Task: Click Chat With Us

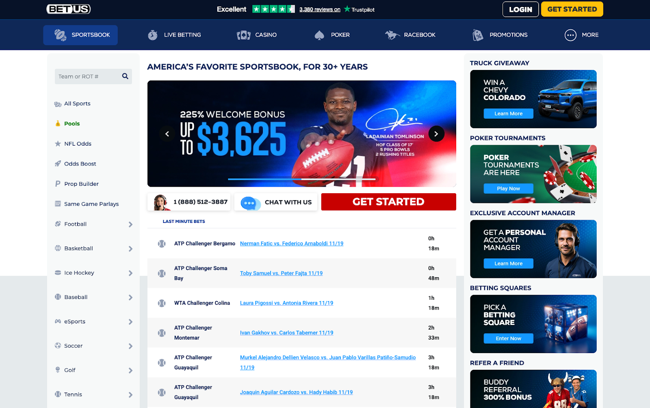Action: 276,202
